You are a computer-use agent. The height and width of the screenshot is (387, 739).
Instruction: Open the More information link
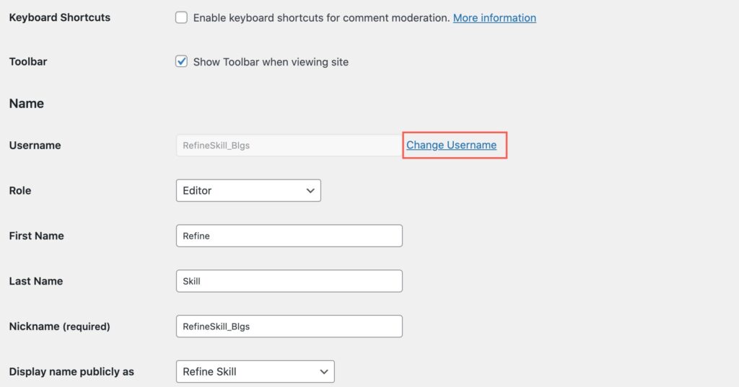(x=494, y=18)
